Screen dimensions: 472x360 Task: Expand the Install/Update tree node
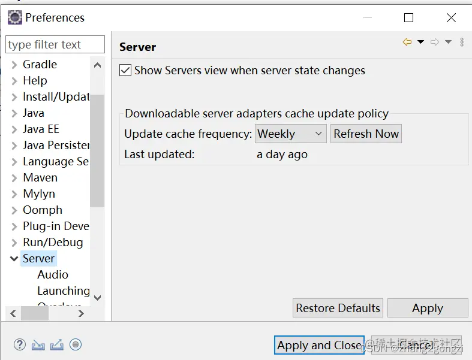coord(14,97)
